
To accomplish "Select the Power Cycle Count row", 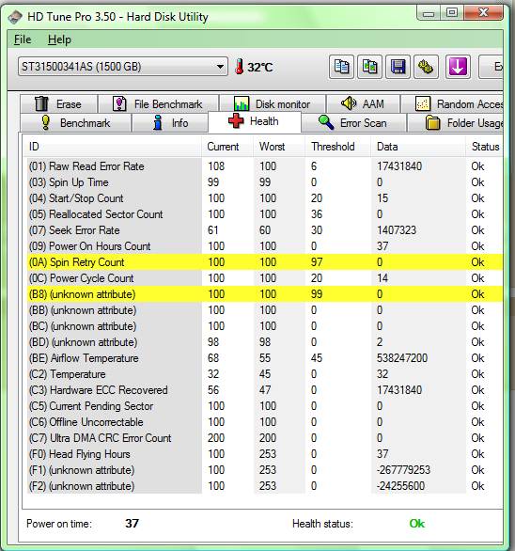I will 265,278.
